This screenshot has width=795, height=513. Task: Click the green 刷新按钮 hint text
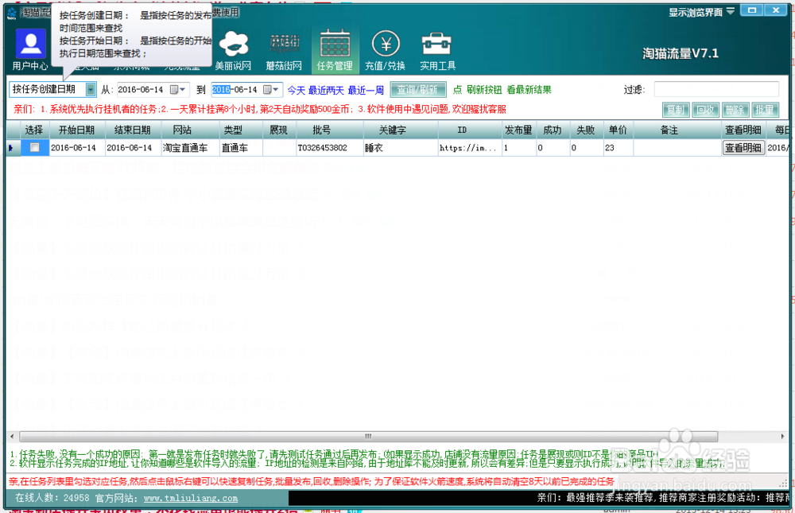(x=484, y=90)
